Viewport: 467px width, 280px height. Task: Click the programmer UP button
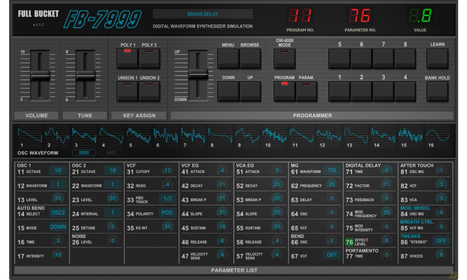250,92
